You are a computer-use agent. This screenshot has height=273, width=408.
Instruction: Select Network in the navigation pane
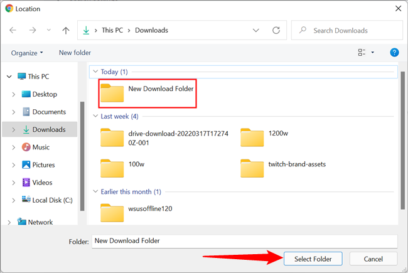pyautogui.click(x=35, y=222)
